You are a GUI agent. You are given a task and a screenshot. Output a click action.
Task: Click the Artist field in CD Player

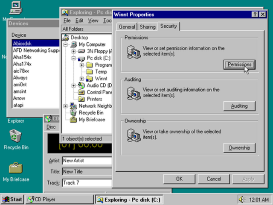click(x=87, y=161)
